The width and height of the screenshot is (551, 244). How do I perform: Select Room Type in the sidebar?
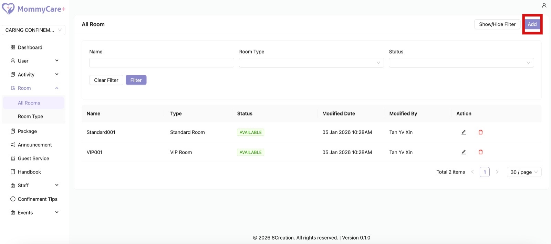[30, 117]
